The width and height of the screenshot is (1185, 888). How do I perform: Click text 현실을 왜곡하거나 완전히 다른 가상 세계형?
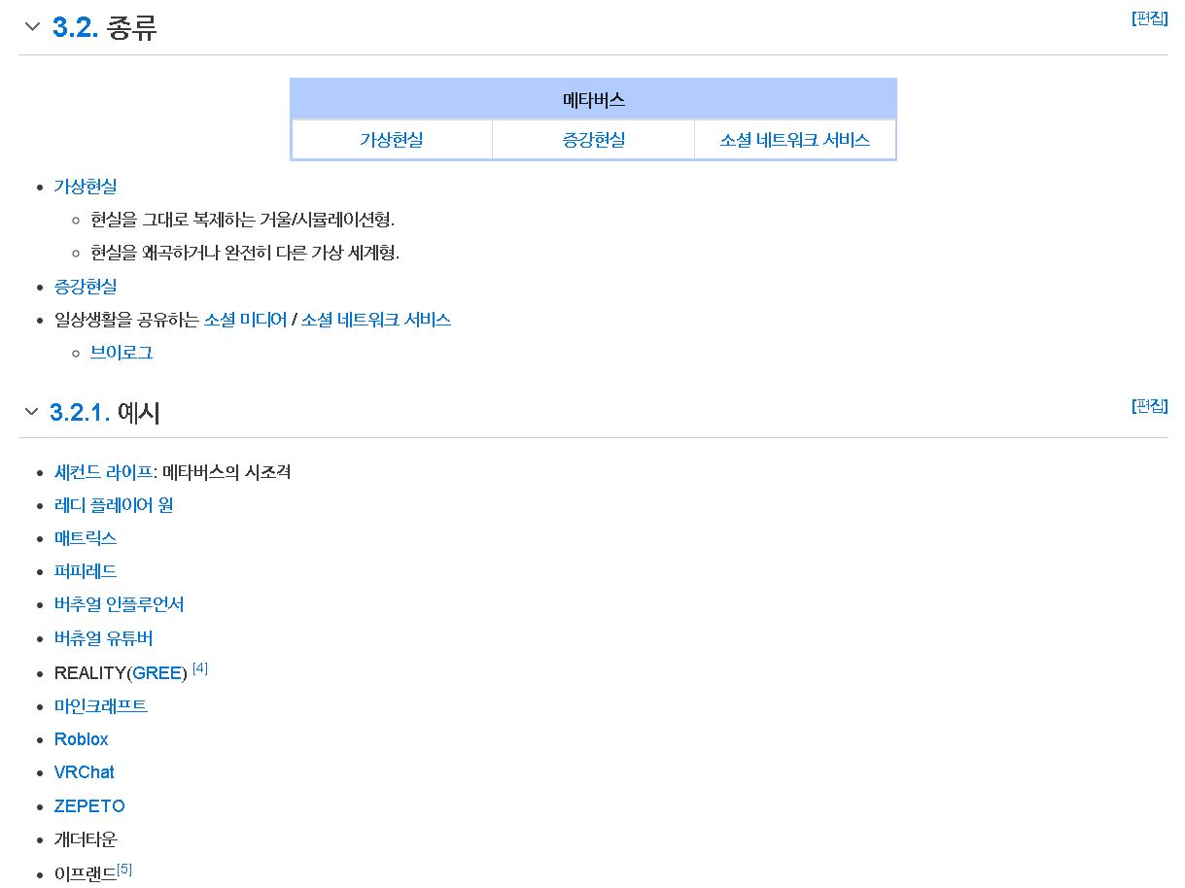(245, 253)
